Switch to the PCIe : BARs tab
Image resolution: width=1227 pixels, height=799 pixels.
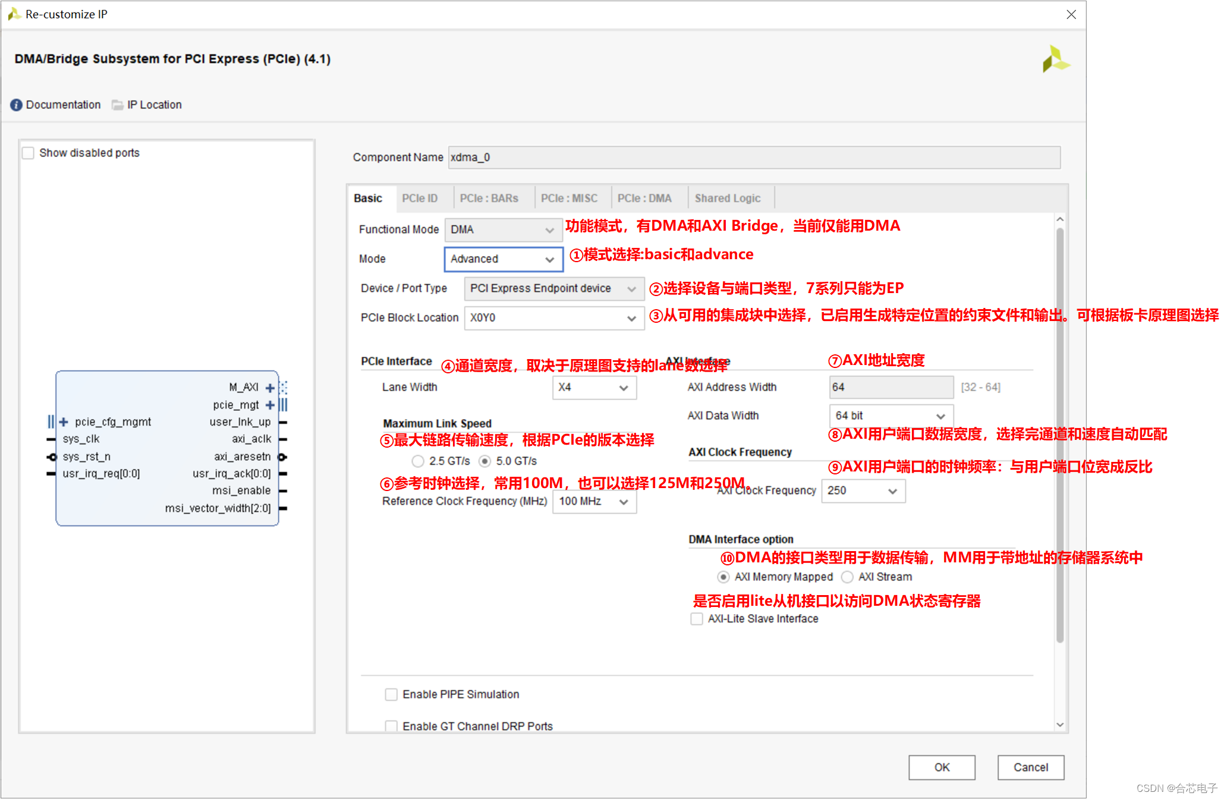click(x=489, y=199)
